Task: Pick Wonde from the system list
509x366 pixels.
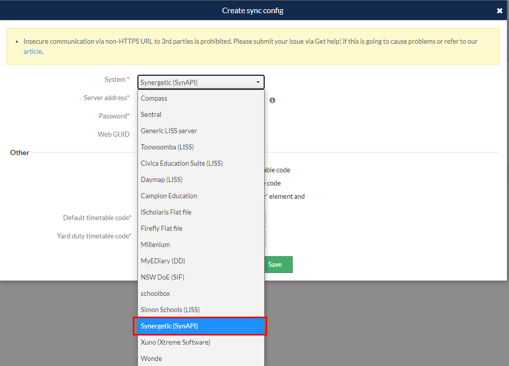Action: (201, 358)
